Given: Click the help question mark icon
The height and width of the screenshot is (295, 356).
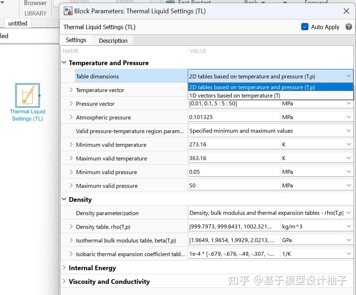Looking at the screenshot, I should [348, 27].
